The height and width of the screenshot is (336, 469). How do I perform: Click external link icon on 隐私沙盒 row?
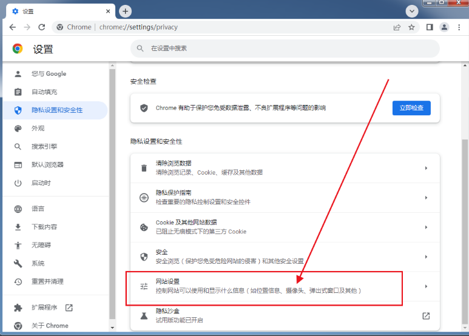(x=426, y=315)
